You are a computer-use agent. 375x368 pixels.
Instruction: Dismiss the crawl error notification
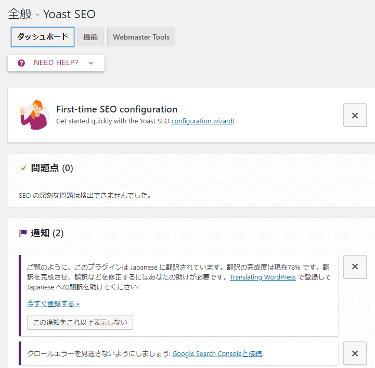tap(355, 353)
